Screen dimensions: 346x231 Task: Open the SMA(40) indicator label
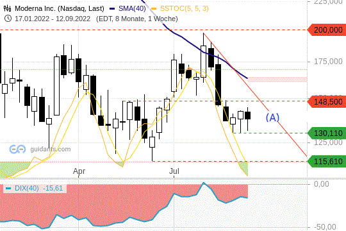pos(132,8)
